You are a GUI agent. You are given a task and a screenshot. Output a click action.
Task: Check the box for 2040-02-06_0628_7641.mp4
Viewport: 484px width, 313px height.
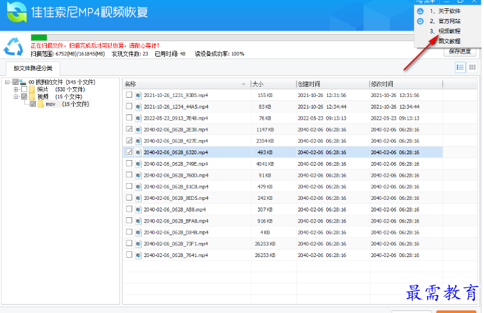click(x=129, y=255)
